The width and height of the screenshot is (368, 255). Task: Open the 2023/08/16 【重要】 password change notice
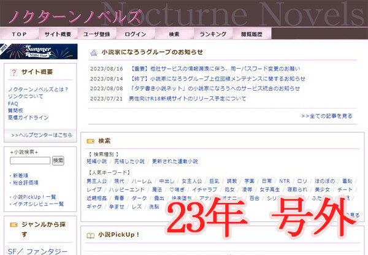(x=214, y=69)
